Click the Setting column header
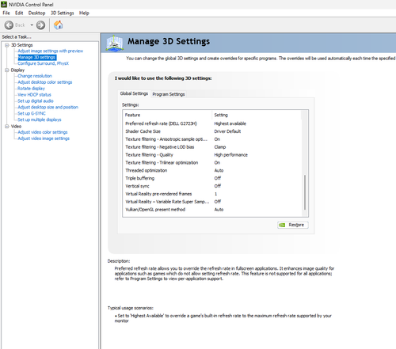This screenshot has width=396, height=349. click(257, 115)
